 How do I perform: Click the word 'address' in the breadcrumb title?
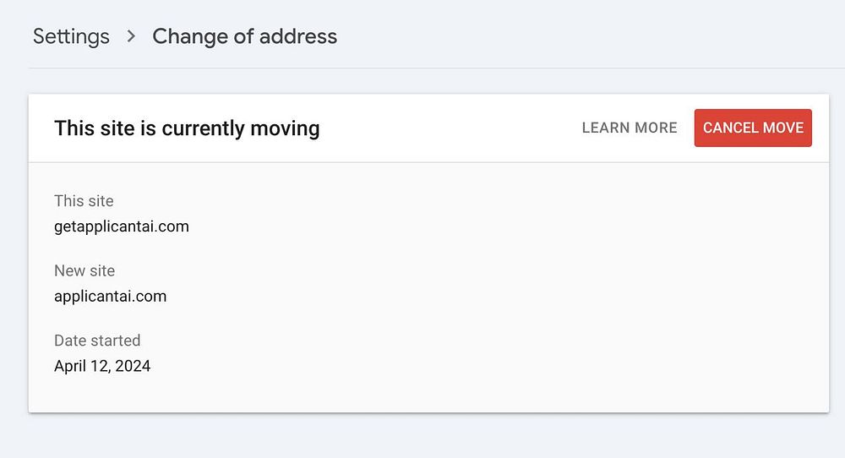tap(298, 36)
